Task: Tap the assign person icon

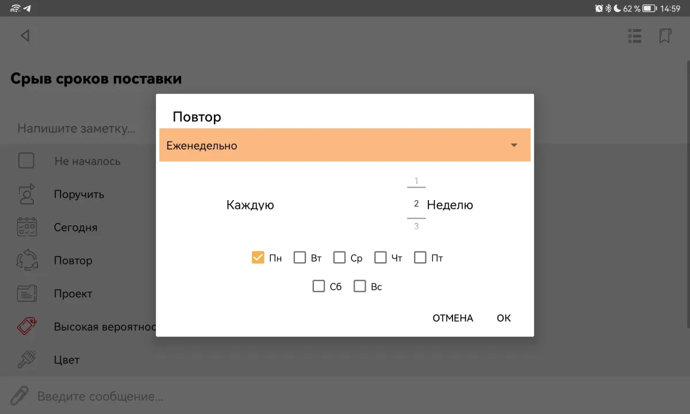Action: tap(26, 194)
